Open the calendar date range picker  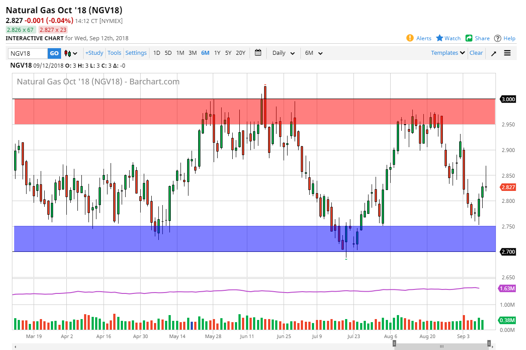[257, 53]
